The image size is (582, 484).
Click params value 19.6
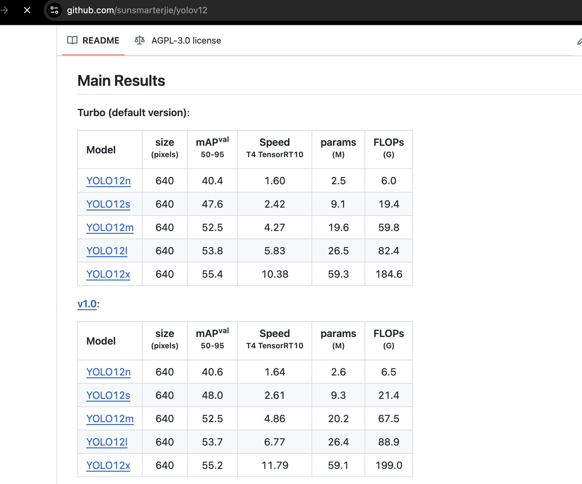[338, 227]
